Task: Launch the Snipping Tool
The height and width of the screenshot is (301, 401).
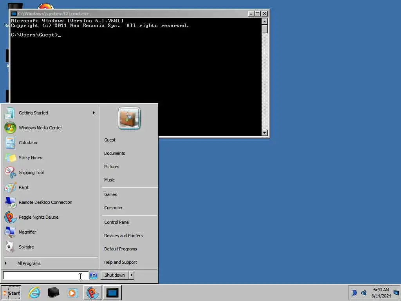Action: (x=51, y=172)
